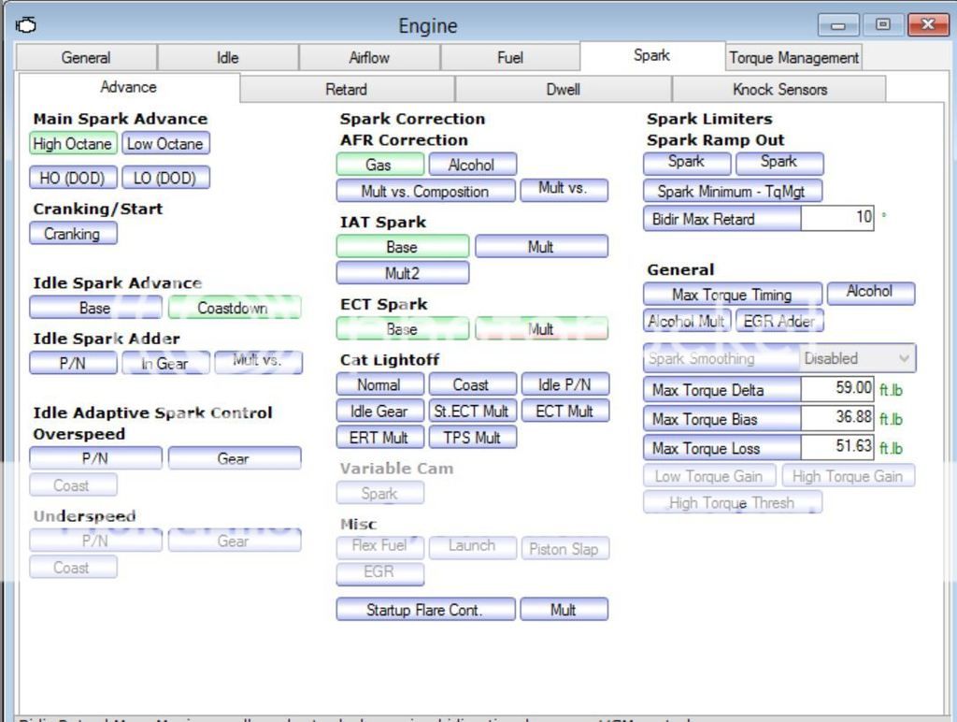Open the Cranking spark table
The image size is (957, 722).
pyautogui.click(x=73, y=234)
